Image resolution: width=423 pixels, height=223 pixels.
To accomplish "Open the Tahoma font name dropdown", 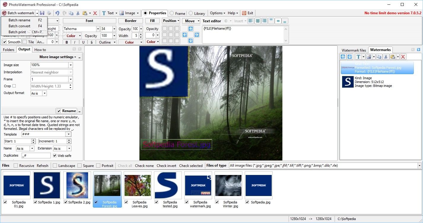I will tap(98, 29).
